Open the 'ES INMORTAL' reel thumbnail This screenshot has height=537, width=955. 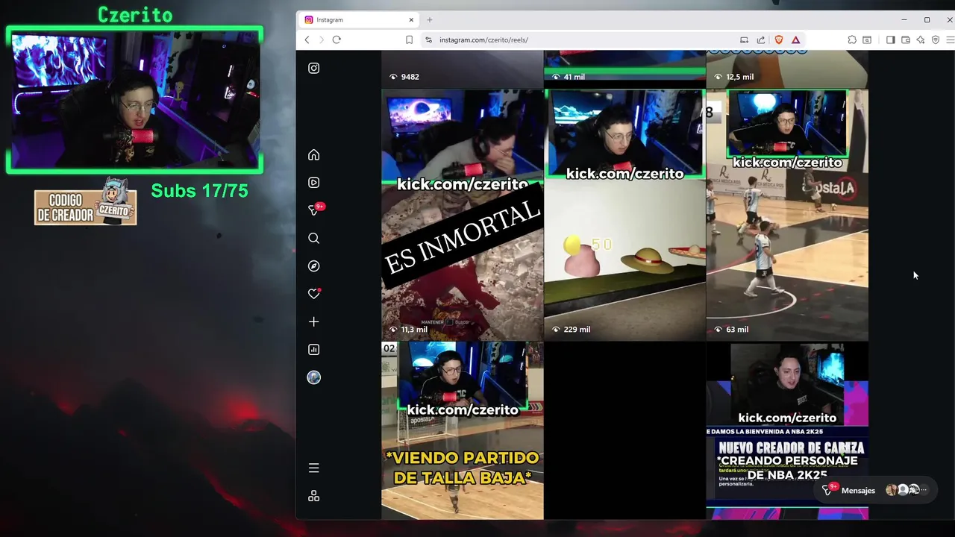click(x=463, y=215)
